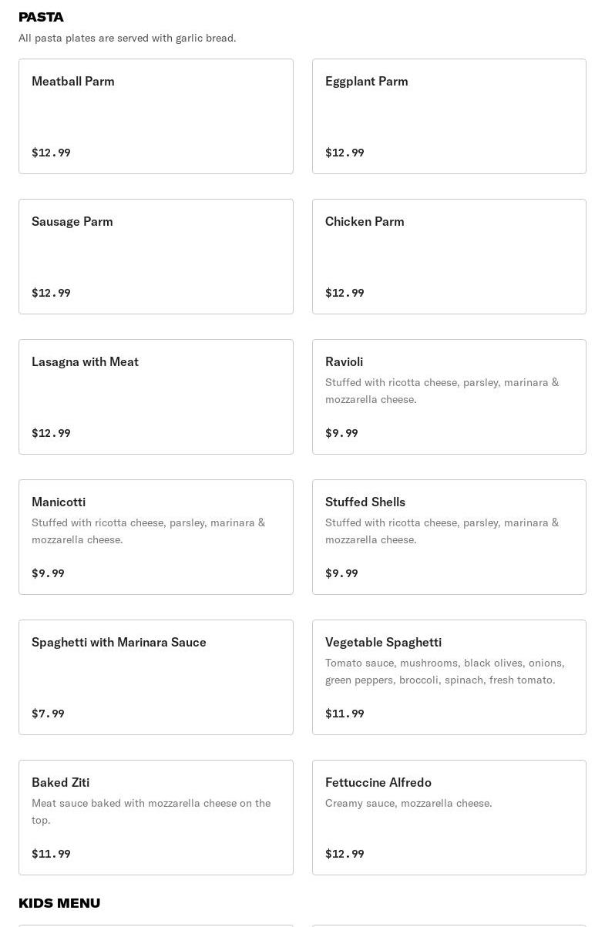Open the Meatball Parm menu item
Viewport: 605px width, 927px height.
pos(156,116)
